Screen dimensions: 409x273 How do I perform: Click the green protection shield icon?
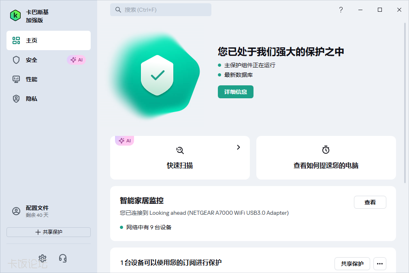(158, 75)
